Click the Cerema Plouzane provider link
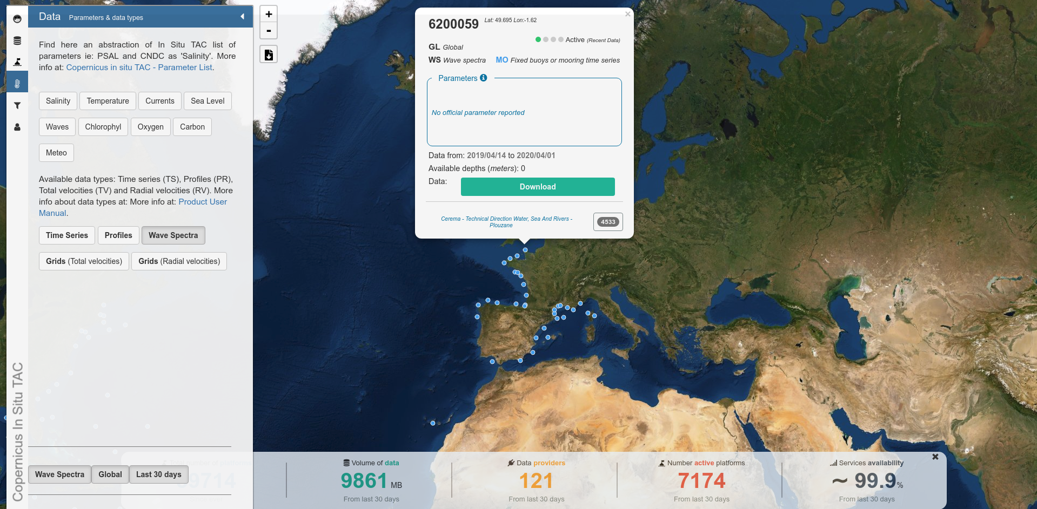 [506, 222]
